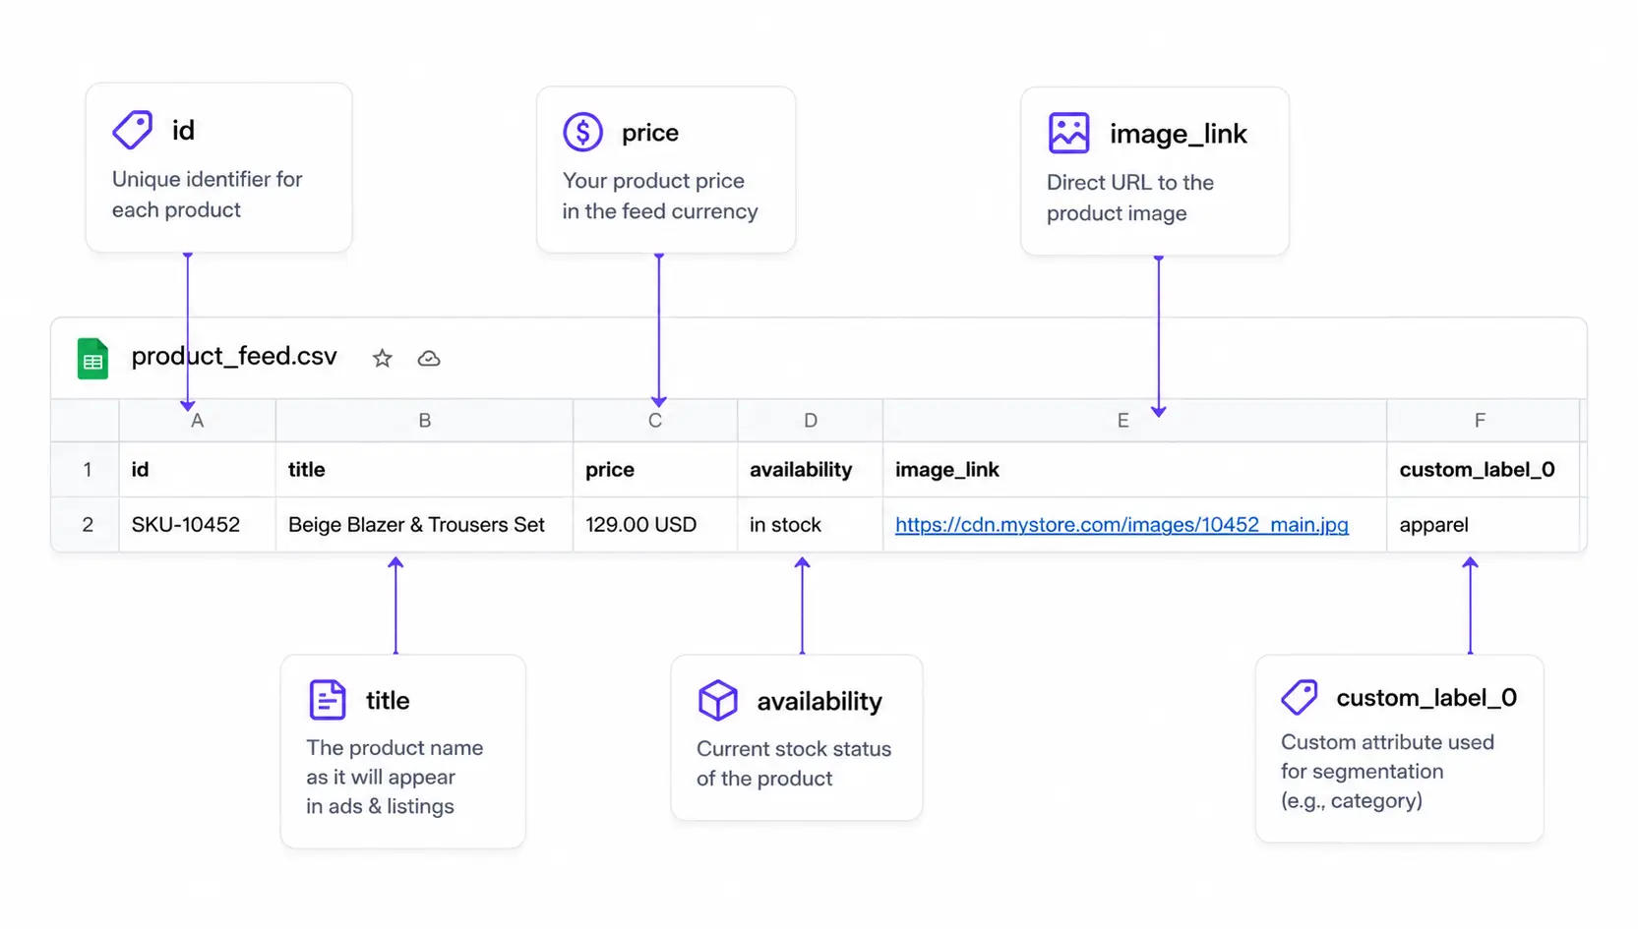
Task: Click the 'title' card heading
Action: tap(388, 701)
